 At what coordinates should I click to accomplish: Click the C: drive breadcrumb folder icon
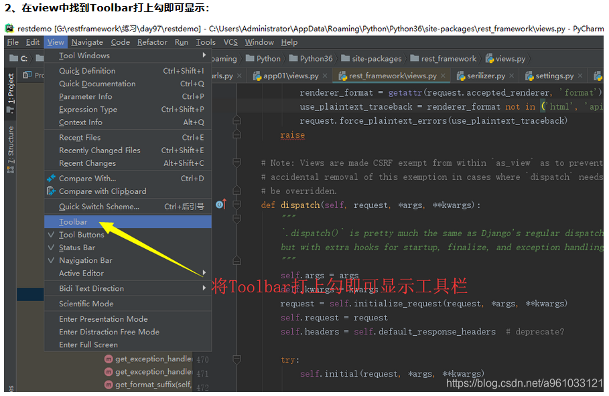click(13, 59)
